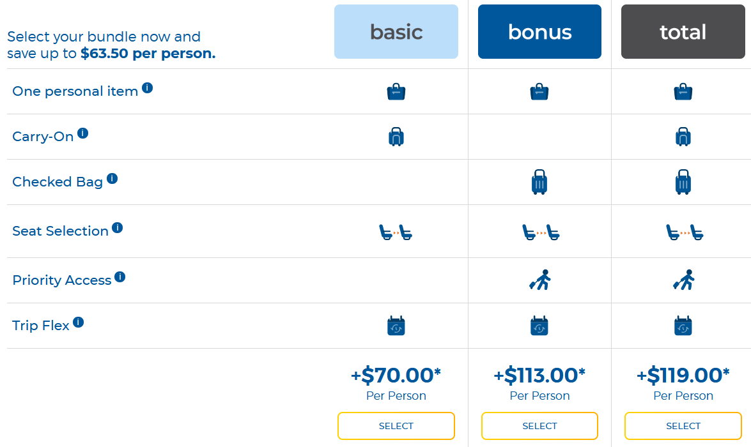This screenshot has width=751, height=447.
Task: Choose the total bundle header
Action: pos(683,31)
